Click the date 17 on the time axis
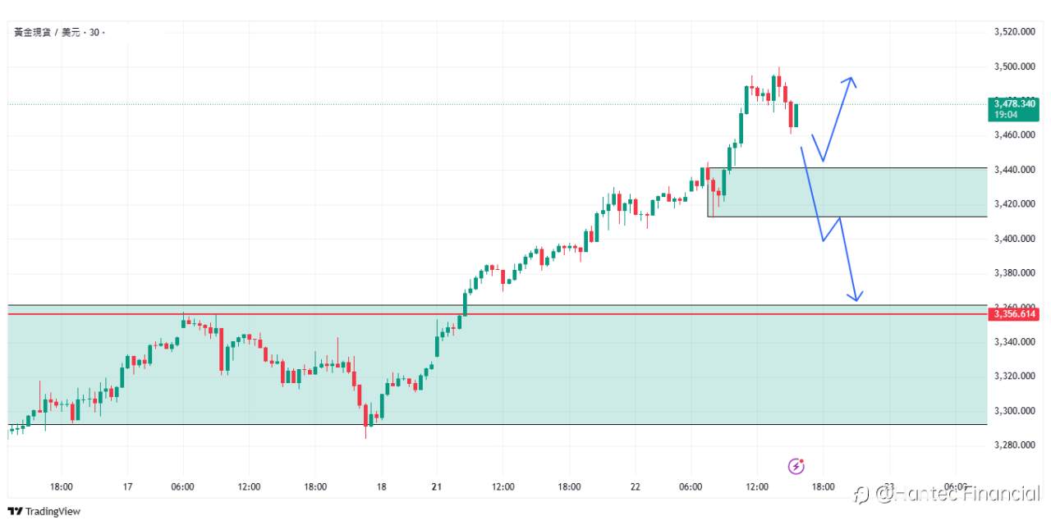 tap(128, 486)
